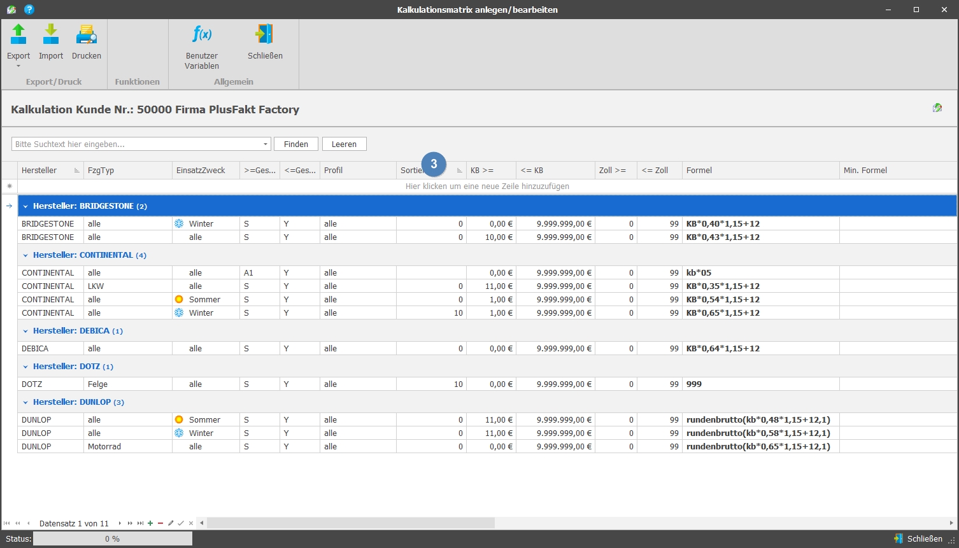Click the cancel edit X icon in navigator
Image resolution: width=959 pixels, height=548 pixels.
click(191, 523)
